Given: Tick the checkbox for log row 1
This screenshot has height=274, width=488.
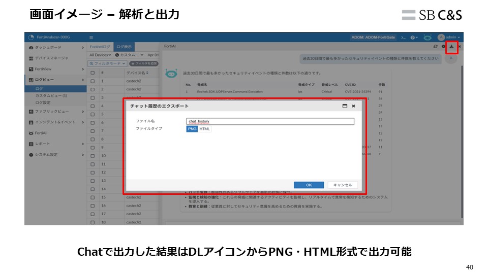Looking at the screenshot, I should coord(92,81).
